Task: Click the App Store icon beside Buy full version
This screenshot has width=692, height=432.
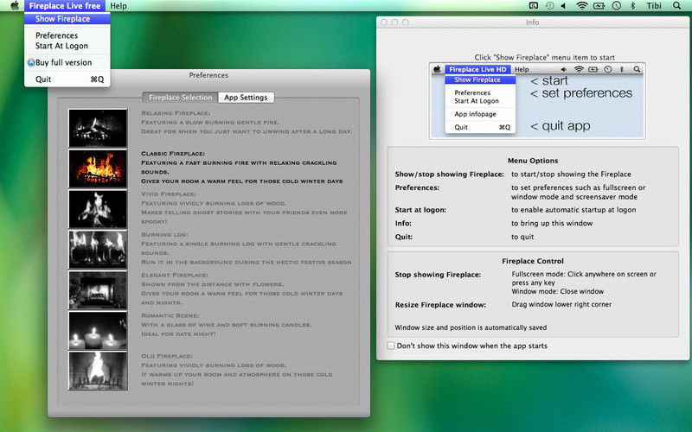Action: [31, 62]
